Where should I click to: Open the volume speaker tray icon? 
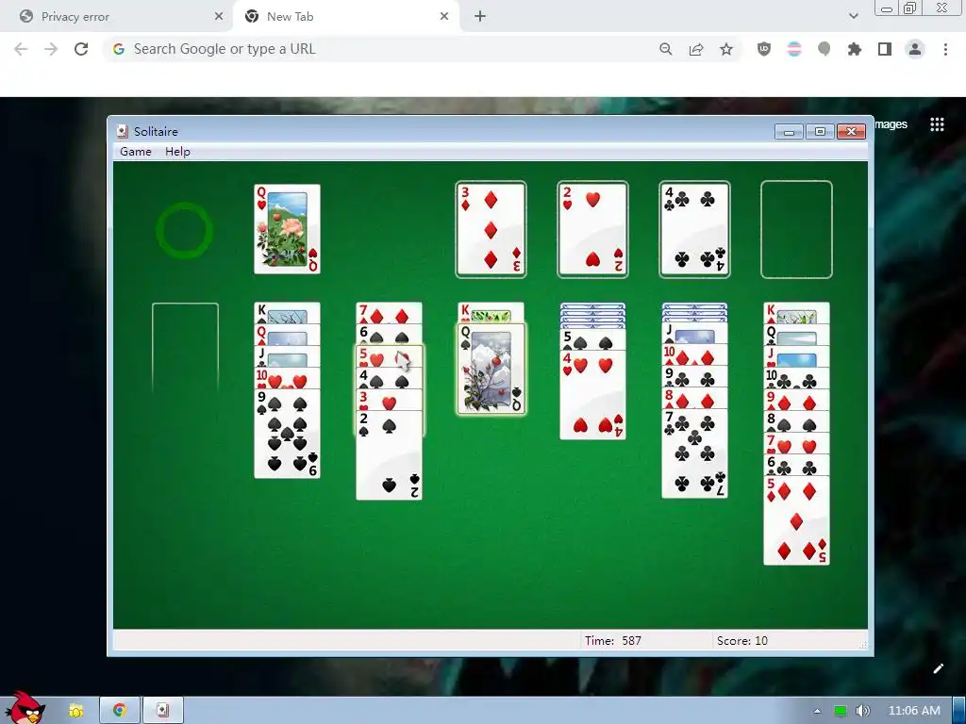[863, 711]
